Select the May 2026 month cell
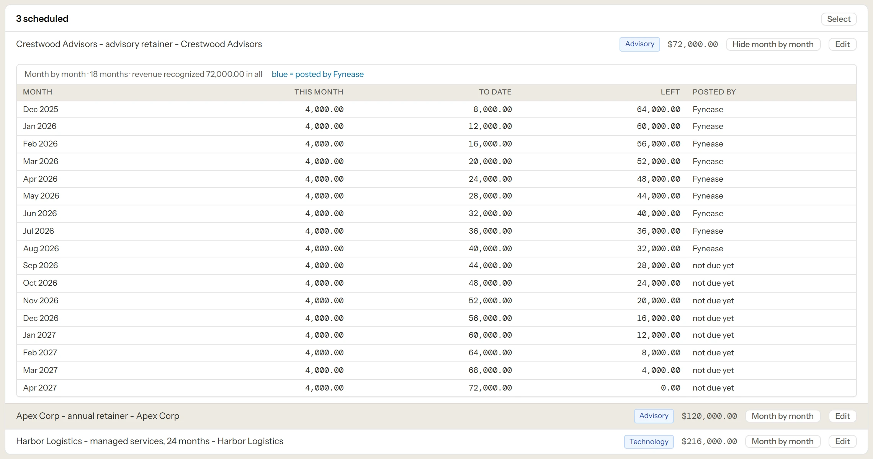 click(x=41, y=196)
